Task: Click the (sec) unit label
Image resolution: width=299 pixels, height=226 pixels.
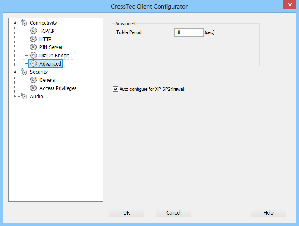Action: pyautogui.click(x=209, y=32)
